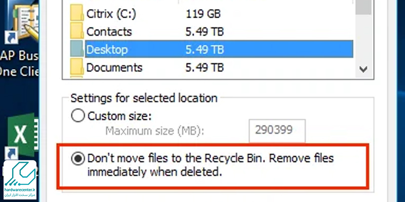Click the Custom size label text
This screenshot has height=202, width=405.
pyautogui.click(x=119, y=117)
